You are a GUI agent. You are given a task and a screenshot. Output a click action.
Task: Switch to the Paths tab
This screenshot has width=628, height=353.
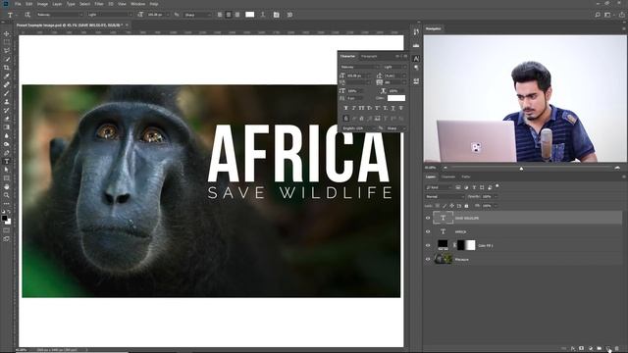tap(466, 176)
